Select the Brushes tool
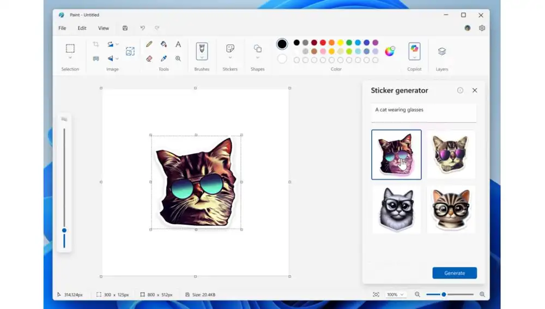This screenshot has width=545, height=309. (x=202, y=50)
